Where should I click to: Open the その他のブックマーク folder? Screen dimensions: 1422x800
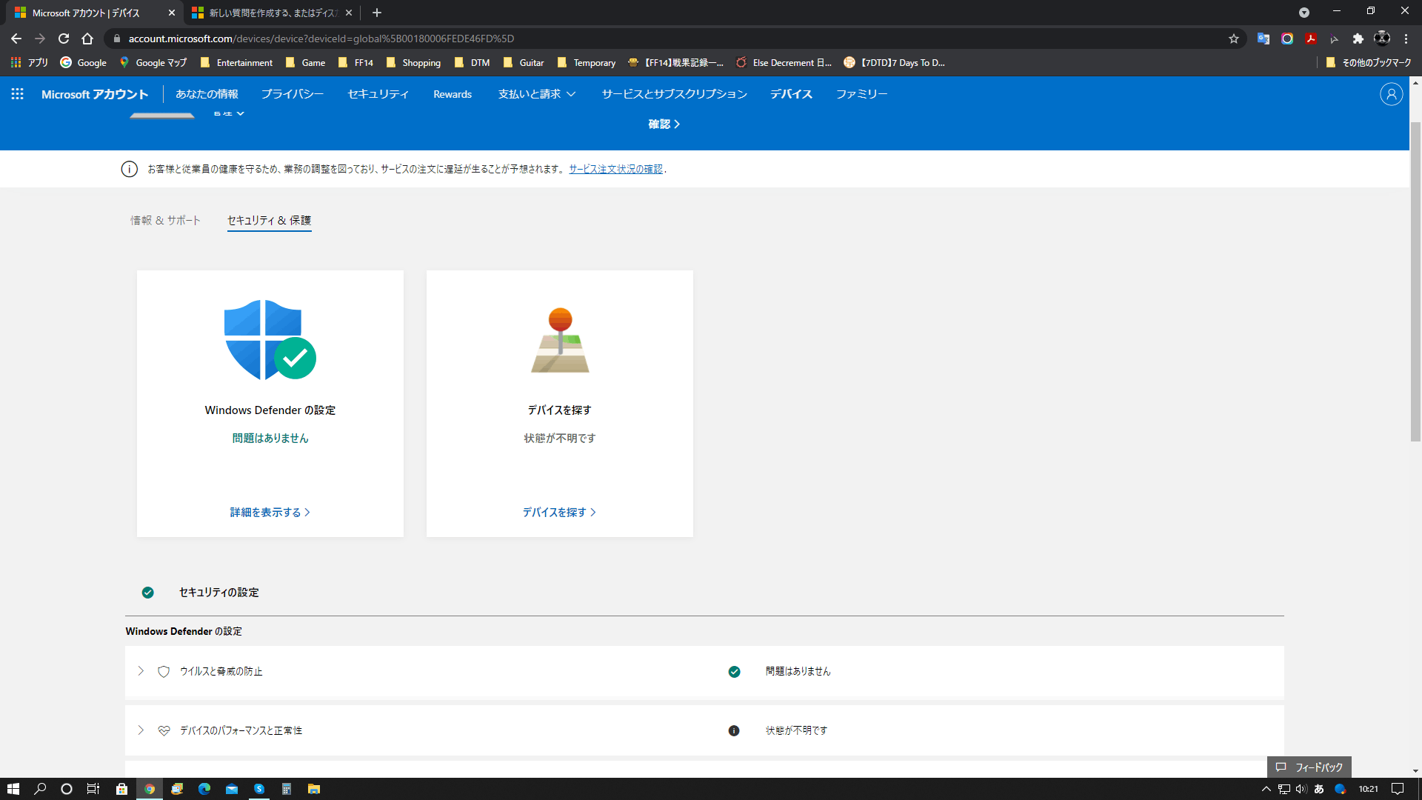pos(1369,63)
